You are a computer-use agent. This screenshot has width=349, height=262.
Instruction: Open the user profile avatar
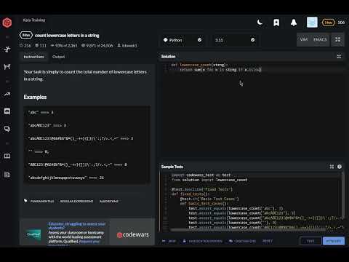[312, 23]
